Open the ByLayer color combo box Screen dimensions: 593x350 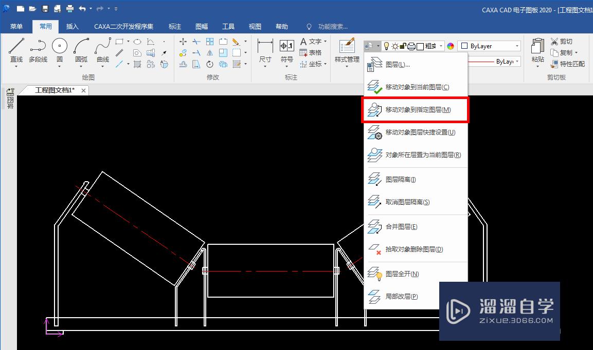tap(489, 46)
